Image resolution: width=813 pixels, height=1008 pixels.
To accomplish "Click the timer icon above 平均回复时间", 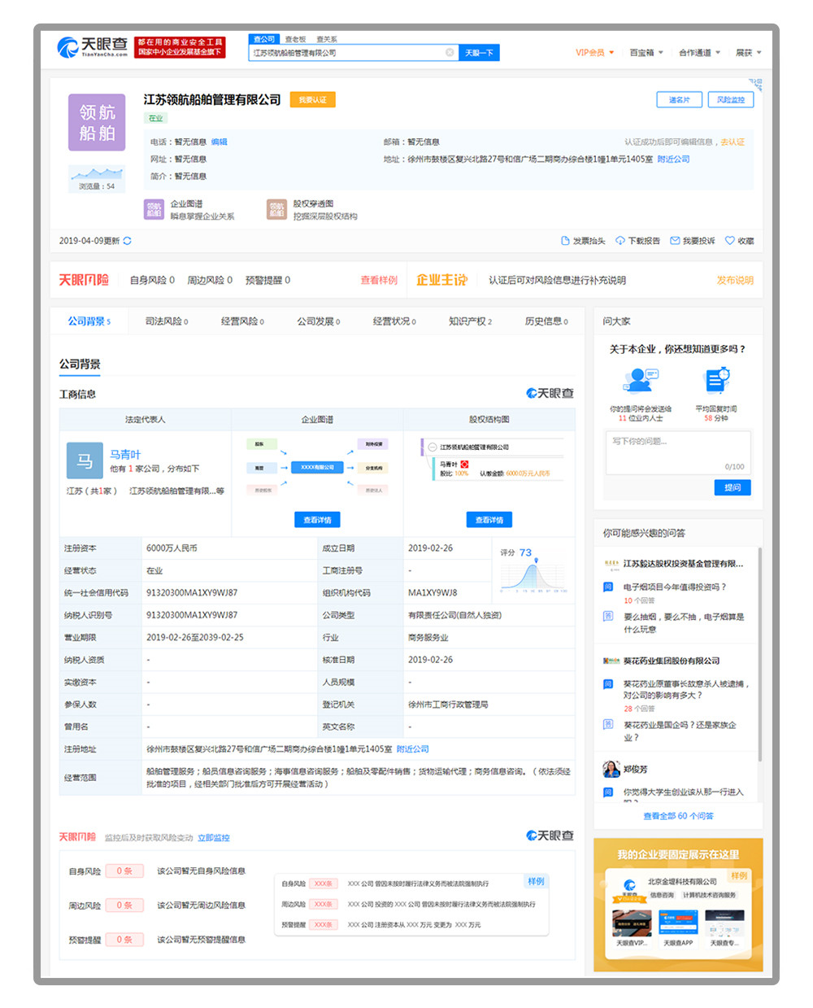I will [717, 381].
